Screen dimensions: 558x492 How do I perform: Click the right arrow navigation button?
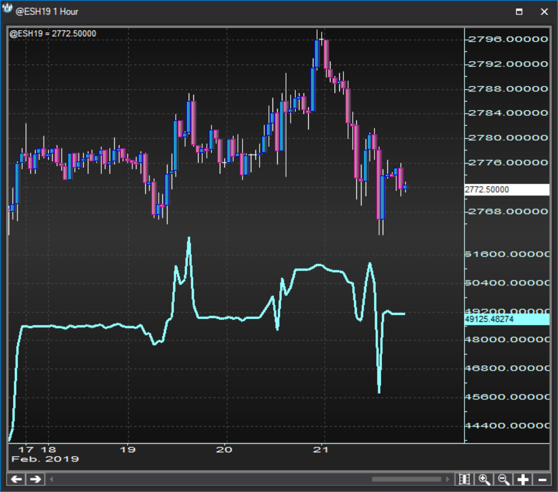tap(35, 479)
